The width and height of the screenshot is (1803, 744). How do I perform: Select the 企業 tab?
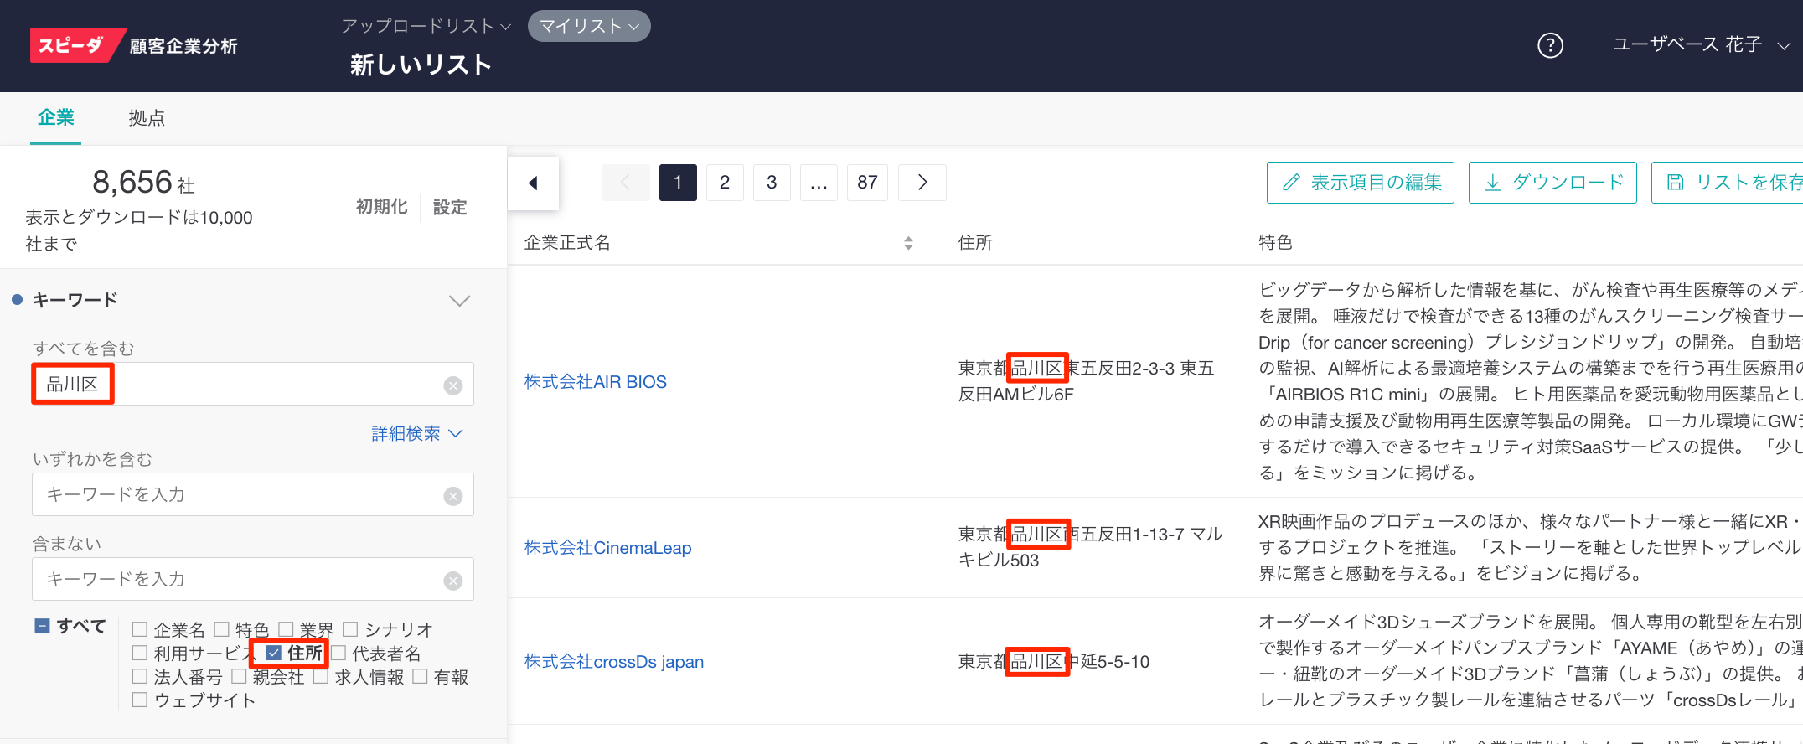[56, 118]
